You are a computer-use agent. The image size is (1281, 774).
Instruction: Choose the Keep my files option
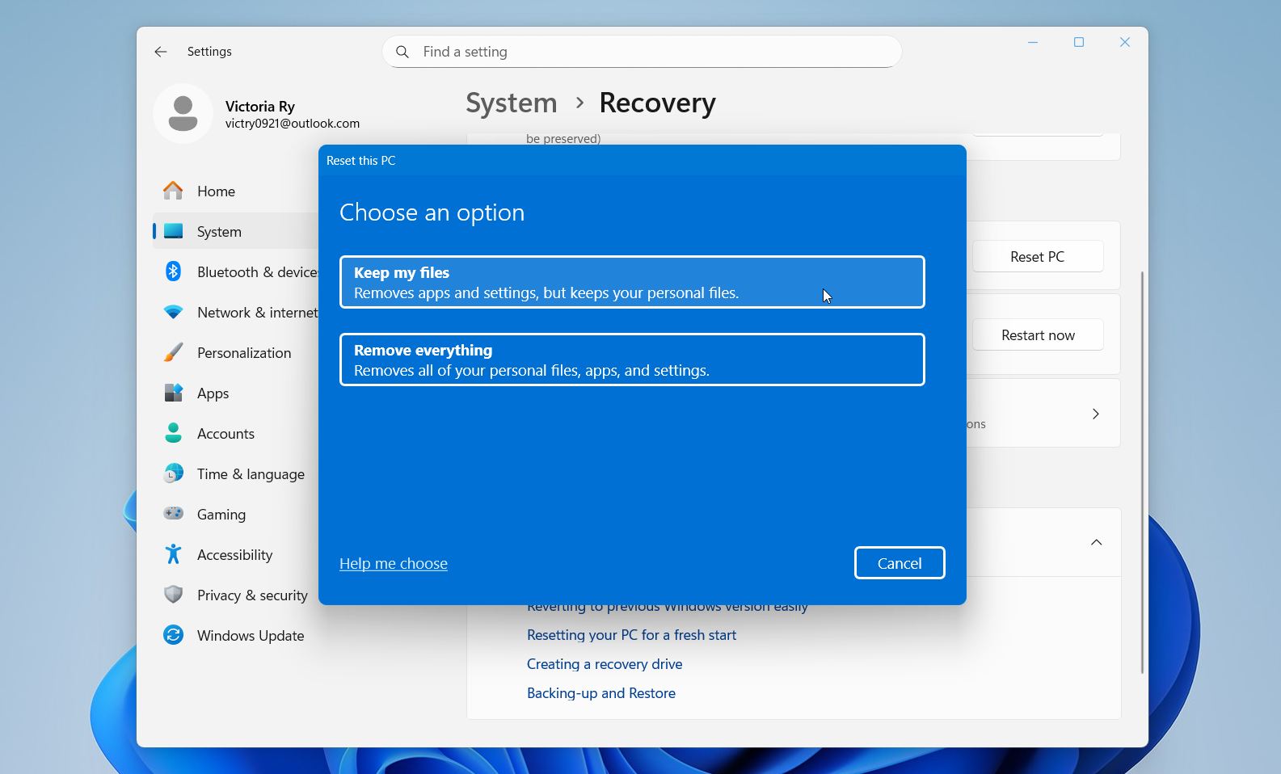[x=631, y=282]
